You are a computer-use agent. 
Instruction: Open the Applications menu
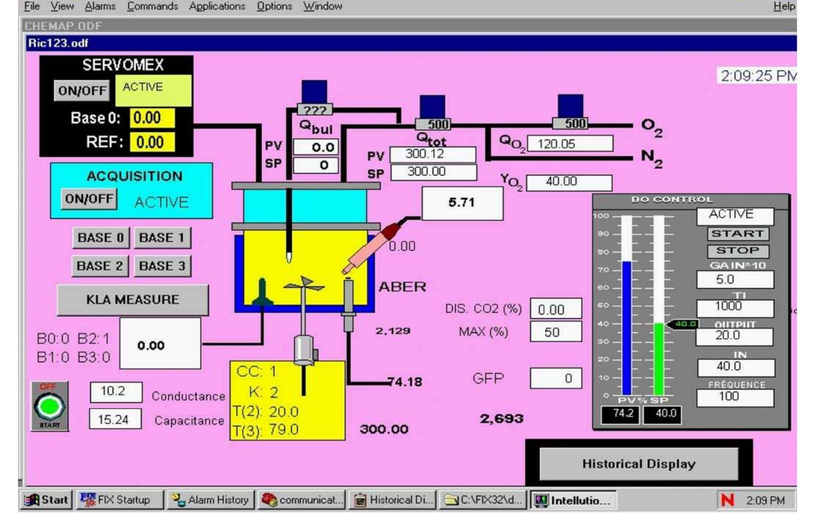pos(217,6)
